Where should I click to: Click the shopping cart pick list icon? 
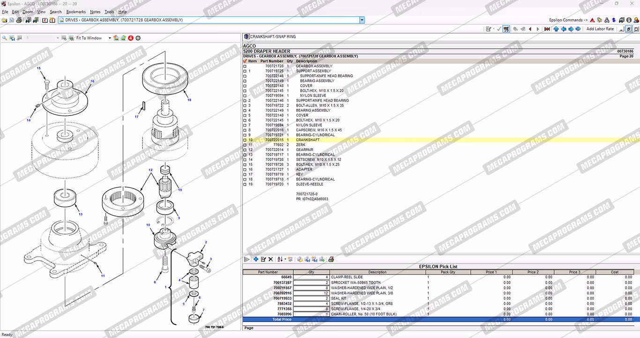506,29
